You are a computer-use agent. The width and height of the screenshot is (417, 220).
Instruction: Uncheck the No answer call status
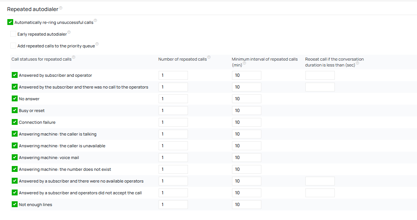click(x=15, y=99)
